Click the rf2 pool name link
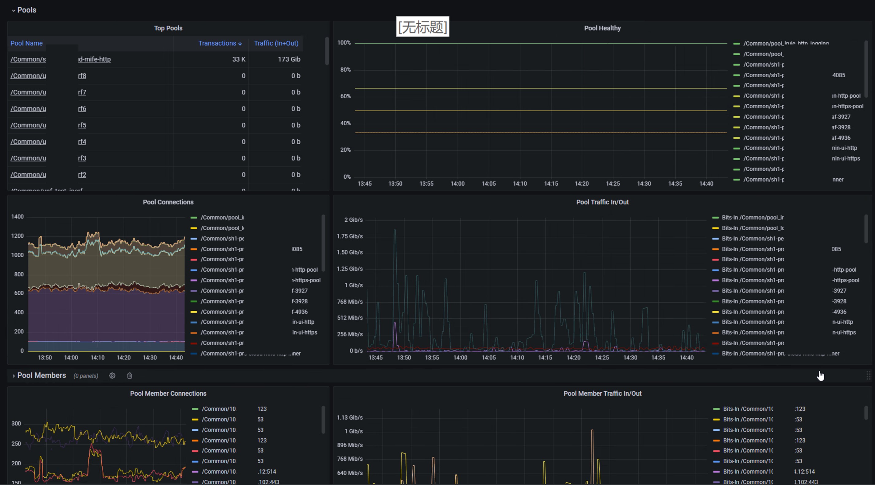875x485 pixels. [x=82, y=175]
